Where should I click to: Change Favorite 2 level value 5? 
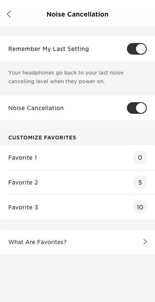[x=140, y=182]
